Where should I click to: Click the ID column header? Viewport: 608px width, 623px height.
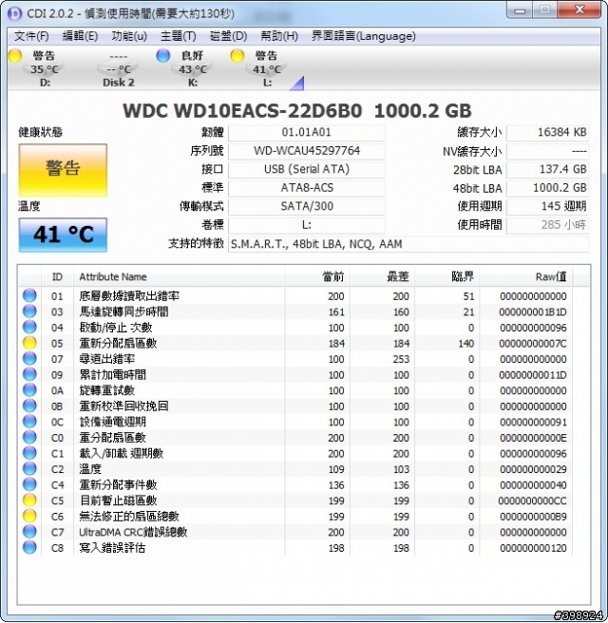tap(57, 276)
